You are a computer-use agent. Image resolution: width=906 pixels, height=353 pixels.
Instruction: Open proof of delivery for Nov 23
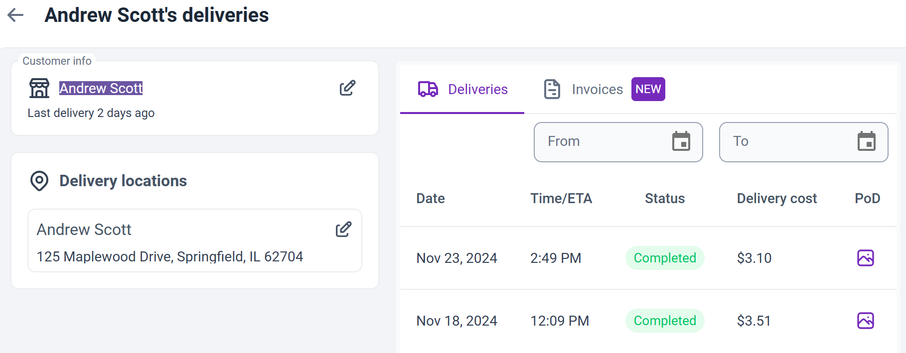pos(865,258)
